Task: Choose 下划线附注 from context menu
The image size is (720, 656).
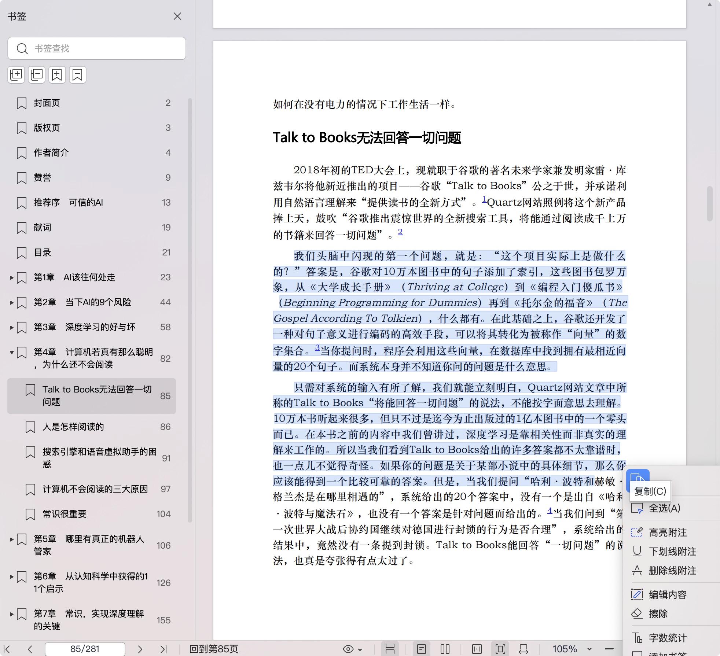Action: pyautogui.click(x=672, y=552)
